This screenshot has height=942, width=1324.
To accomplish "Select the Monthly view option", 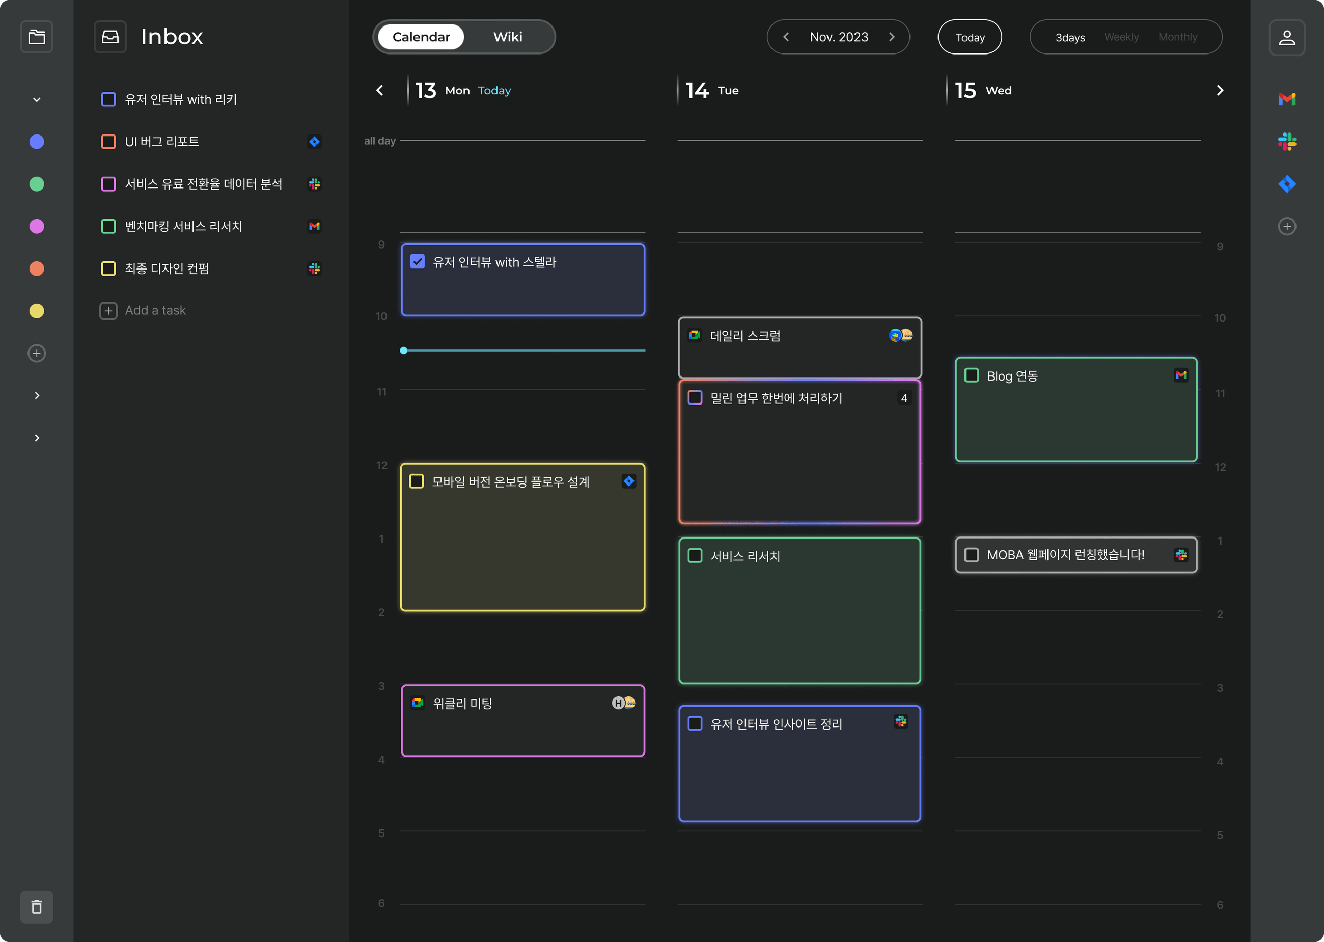I will click(1178, 37).
